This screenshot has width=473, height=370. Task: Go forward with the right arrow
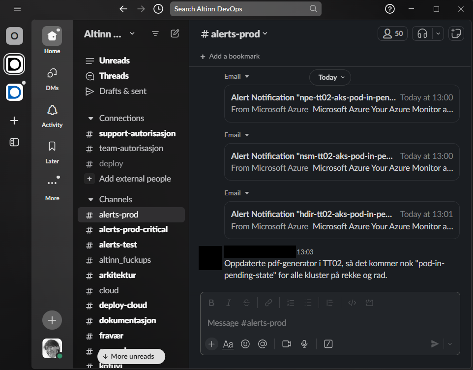coord(141,9)
